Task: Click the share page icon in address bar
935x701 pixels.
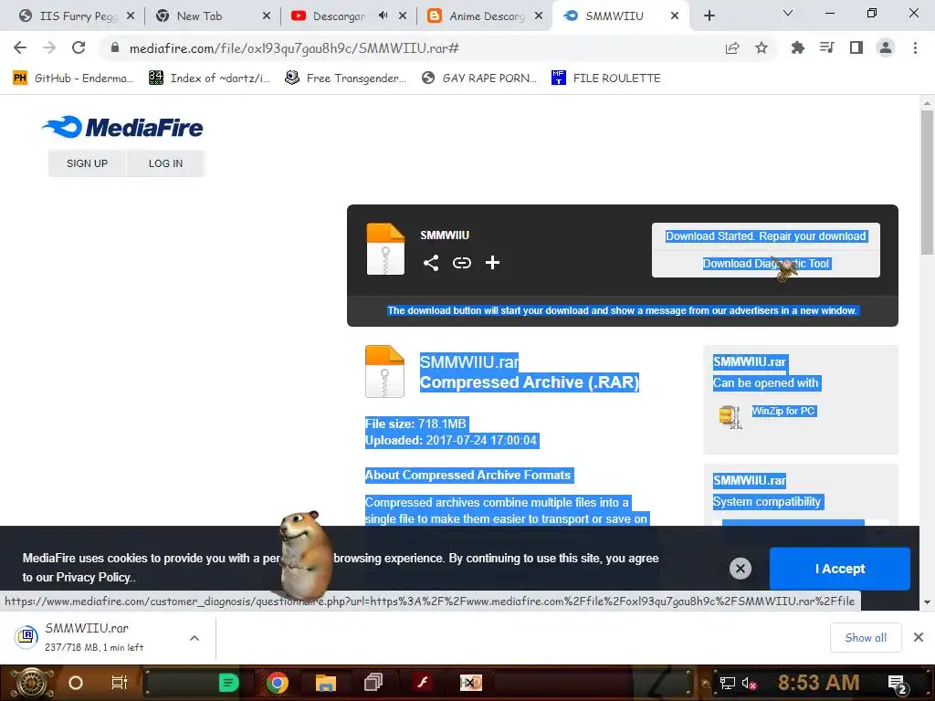Action: click(732, 48)
